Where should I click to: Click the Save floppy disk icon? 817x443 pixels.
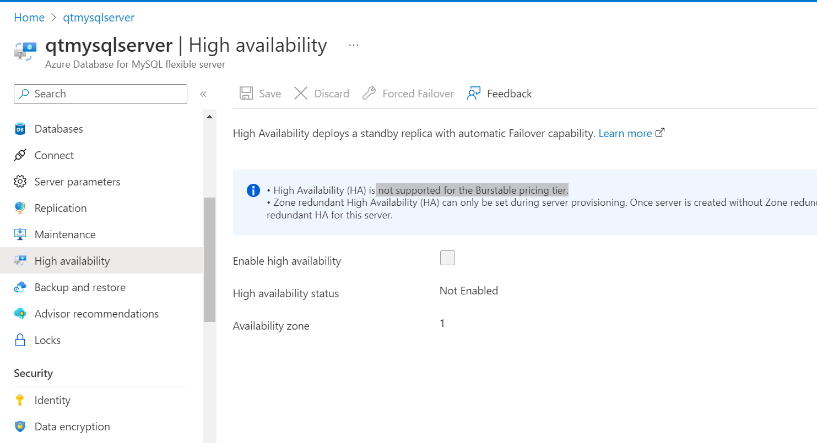tap(246, 94)
